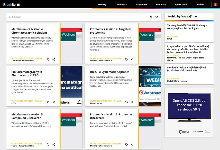Open the ONLINE Novinky Agilent Technologies article

pos(189,32)
